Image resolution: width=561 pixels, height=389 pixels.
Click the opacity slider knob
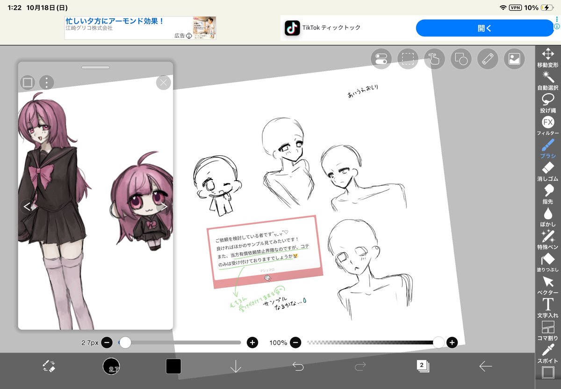pyautogui.click(x=439, y=343)
